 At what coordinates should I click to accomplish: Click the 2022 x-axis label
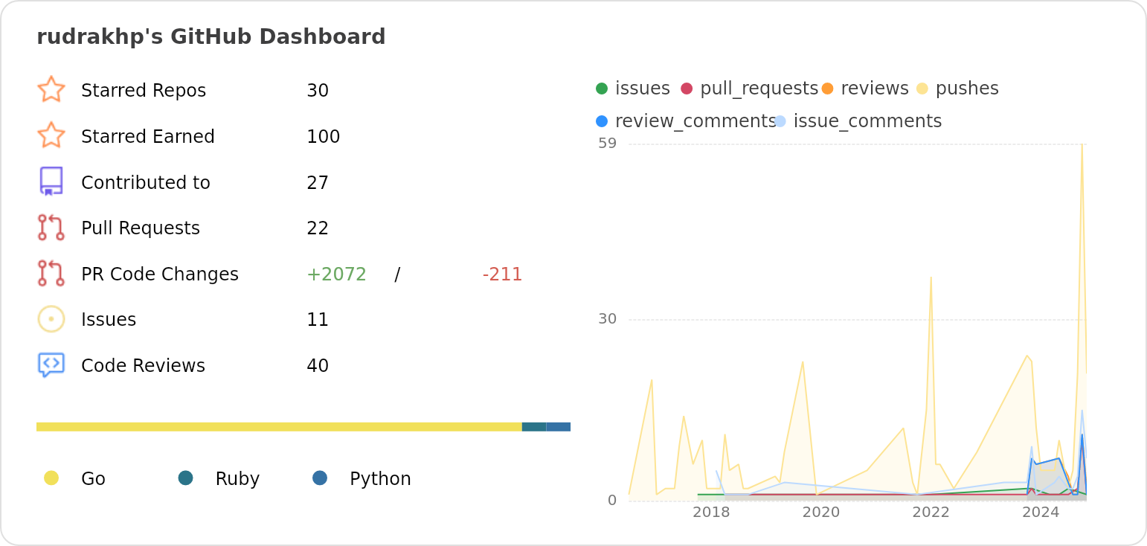point(931,513)
